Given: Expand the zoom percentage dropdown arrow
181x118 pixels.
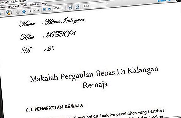Looking at the screenshot, I should pyautogui.click(x=63, y=8).
